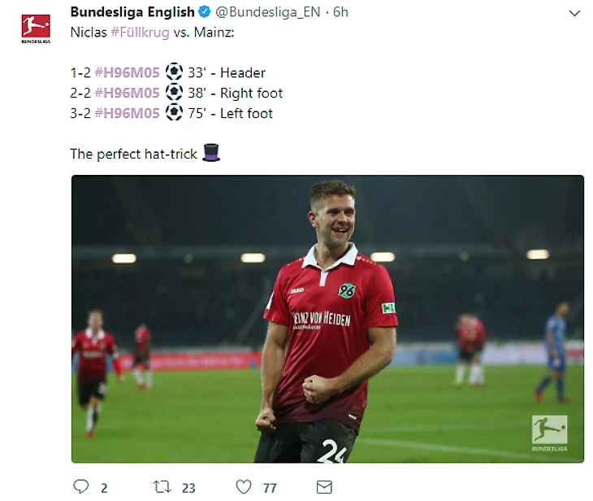The height and width of the screenshot is (501, 593).
Task: Click the likes count 77
Action: (270, 487)
